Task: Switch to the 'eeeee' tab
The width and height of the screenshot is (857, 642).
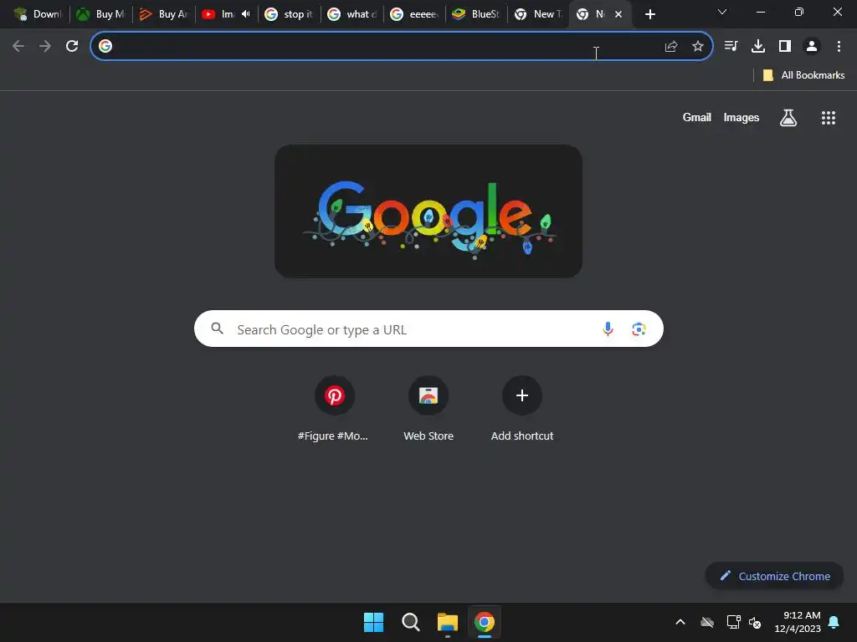Action: click(414, 14)
